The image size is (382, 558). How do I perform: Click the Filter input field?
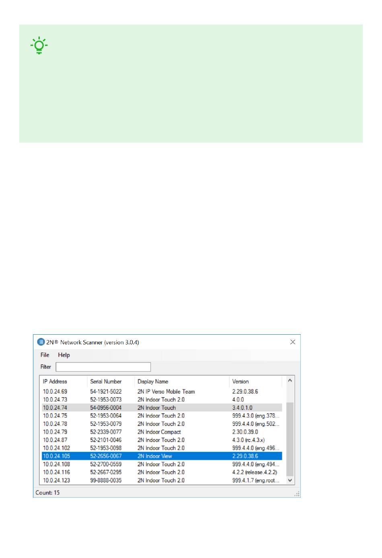coord(103,367)
